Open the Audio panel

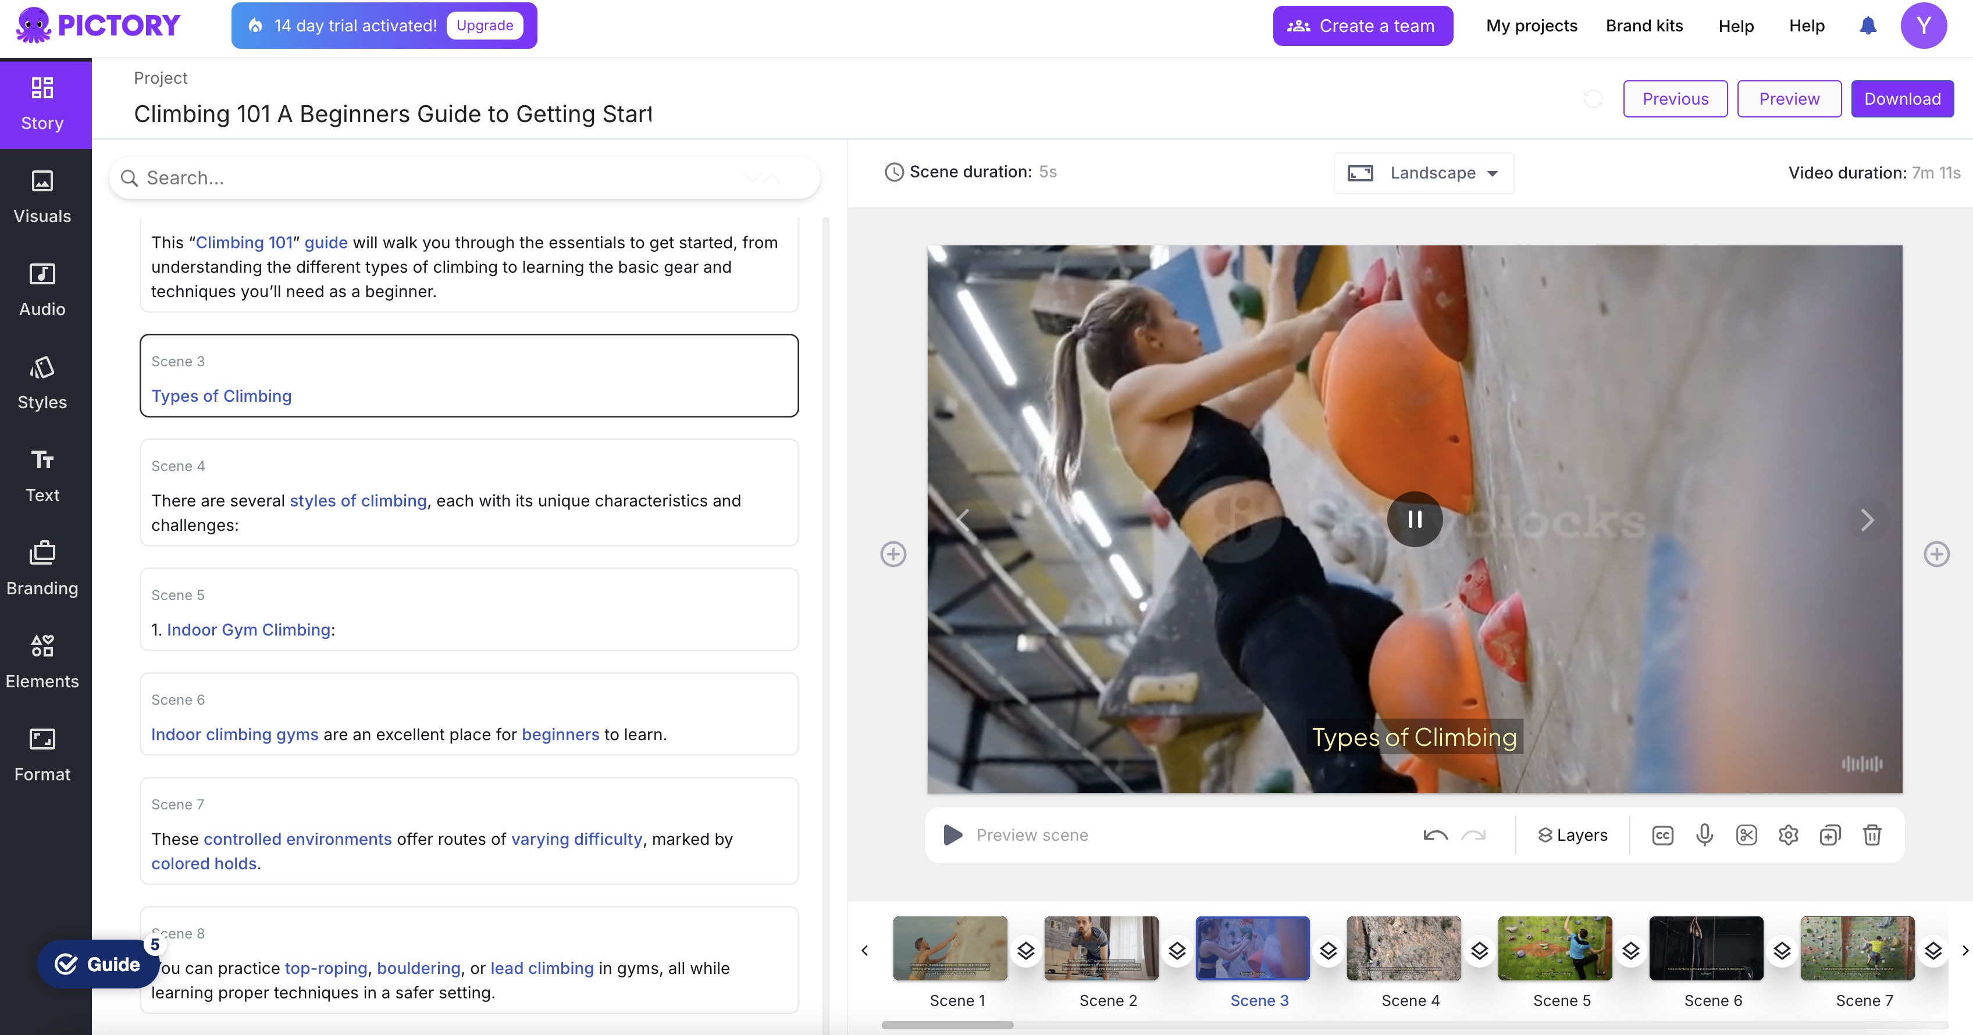click(42, 290)
